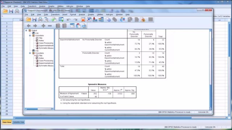Open the Analyze menu in Viewer
232x130 pixels.
(x=82, y=14)
